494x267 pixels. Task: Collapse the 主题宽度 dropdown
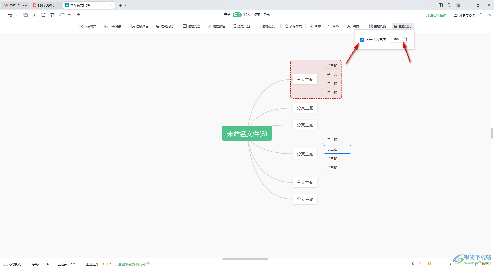[x=403, y=26]
